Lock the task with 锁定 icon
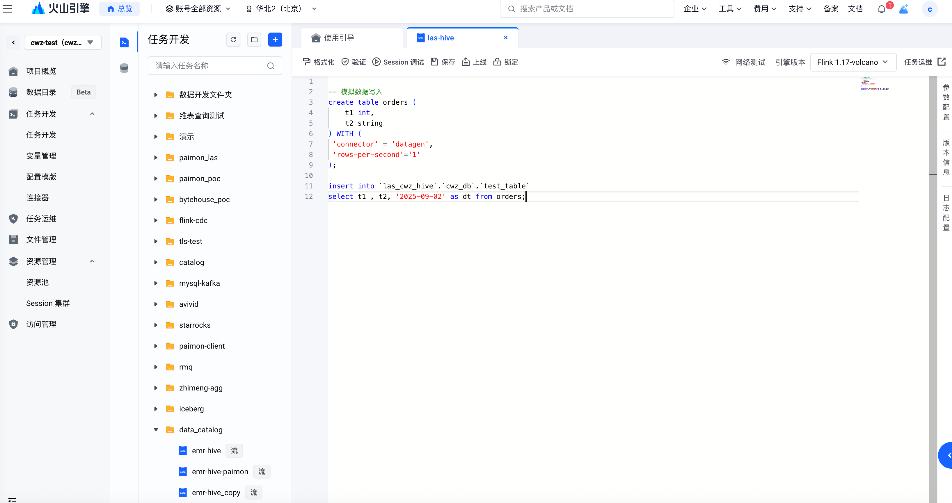Image resolution: width=952 pixels, height=503 pixels. [497, 62]
